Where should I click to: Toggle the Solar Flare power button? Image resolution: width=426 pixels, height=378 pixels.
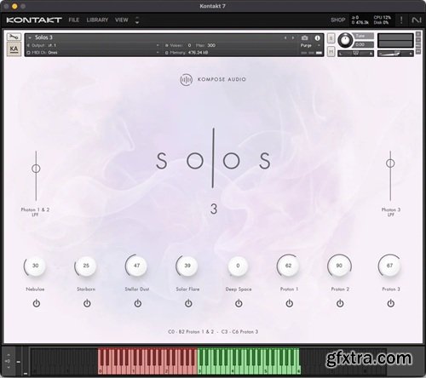point(188,303)
